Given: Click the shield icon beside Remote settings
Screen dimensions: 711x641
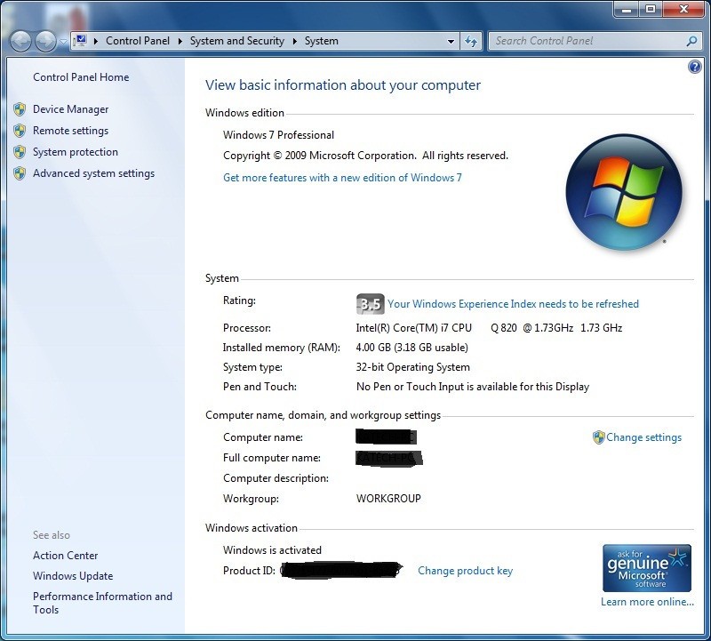Looking at the screenshot, I should click(x=20, y=131).
